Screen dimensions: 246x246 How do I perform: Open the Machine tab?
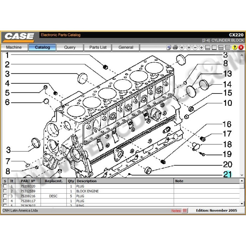point(14,47)
